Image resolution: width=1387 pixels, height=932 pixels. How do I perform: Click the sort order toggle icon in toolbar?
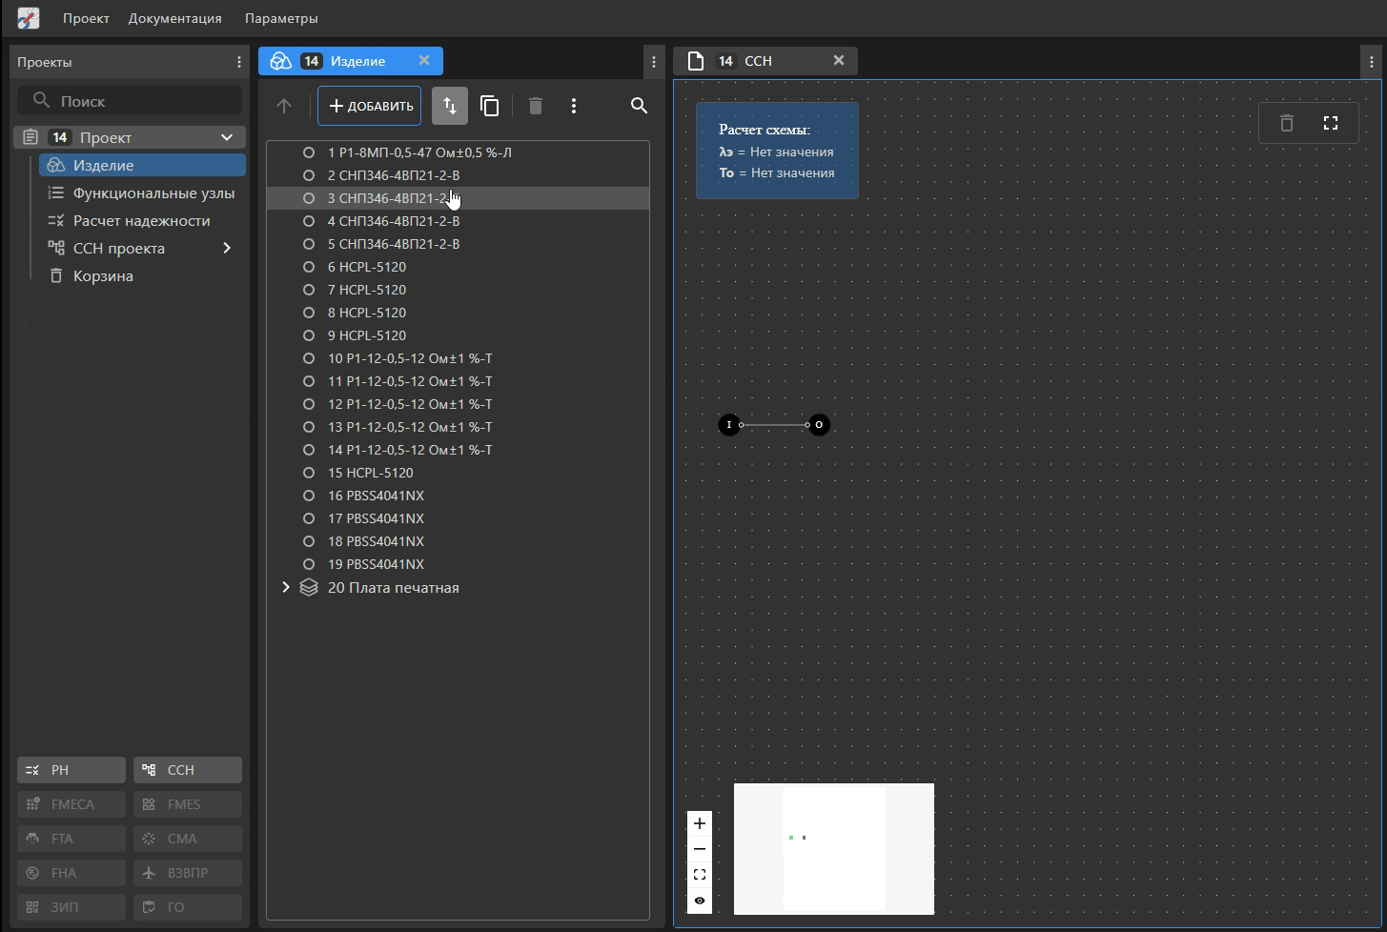coord(450,106)
